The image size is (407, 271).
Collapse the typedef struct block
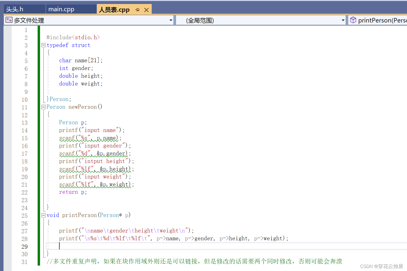point(43,45)
